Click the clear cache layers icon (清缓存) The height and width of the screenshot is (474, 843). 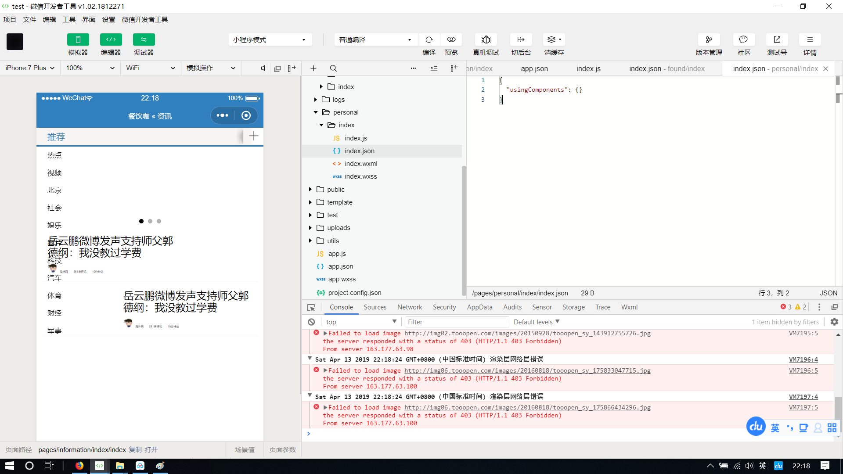(551, 40)
